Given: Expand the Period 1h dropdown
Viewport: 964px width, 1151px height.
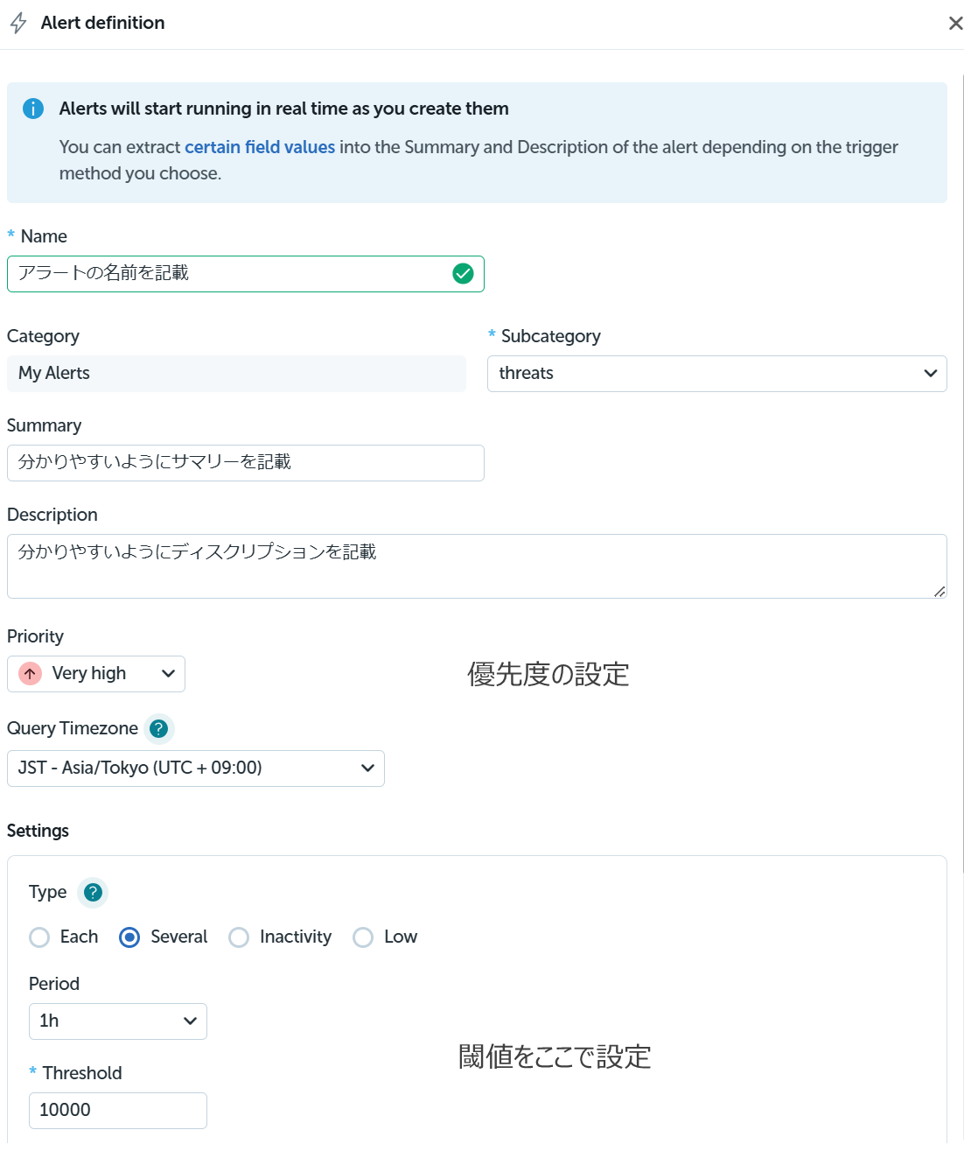Looking at the screenshot, I should pyautogui.click(x=117, y=1021).
